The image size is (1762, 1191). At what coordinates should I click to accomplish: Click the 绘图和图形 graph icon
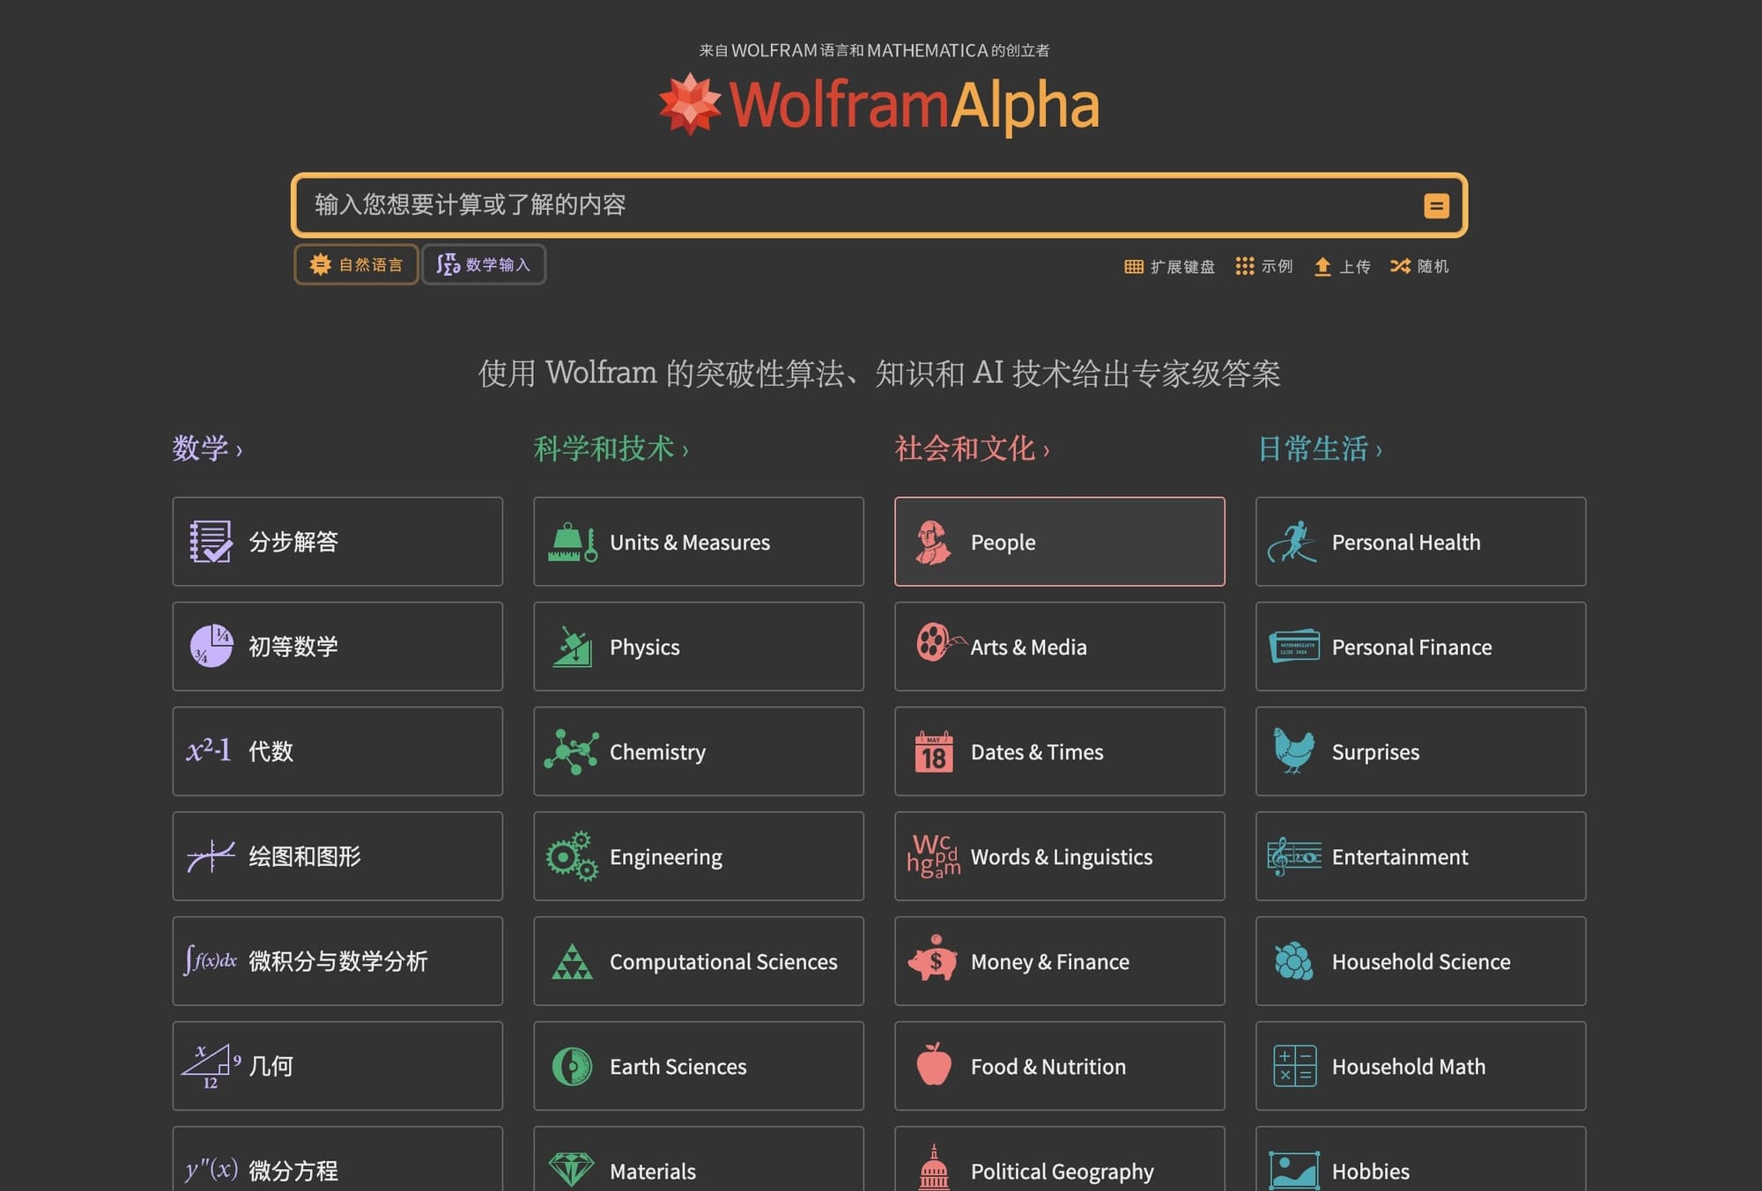click(x=211, y=855)
